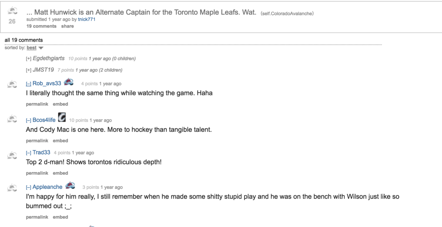Viewport: 442px width, 227px height.
Task: Click the flair icon beside Bcos4life
Action: pyautogui.click(x=62, y=117)
